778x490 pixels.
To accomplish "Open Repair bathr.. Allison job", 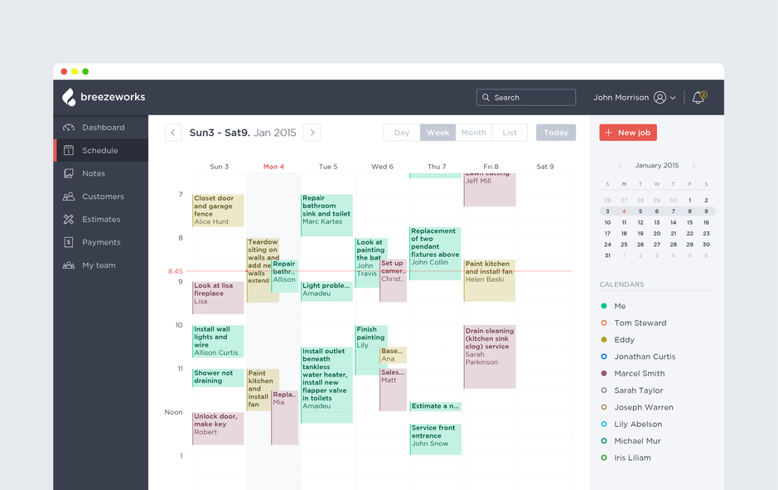I will 285,276.
